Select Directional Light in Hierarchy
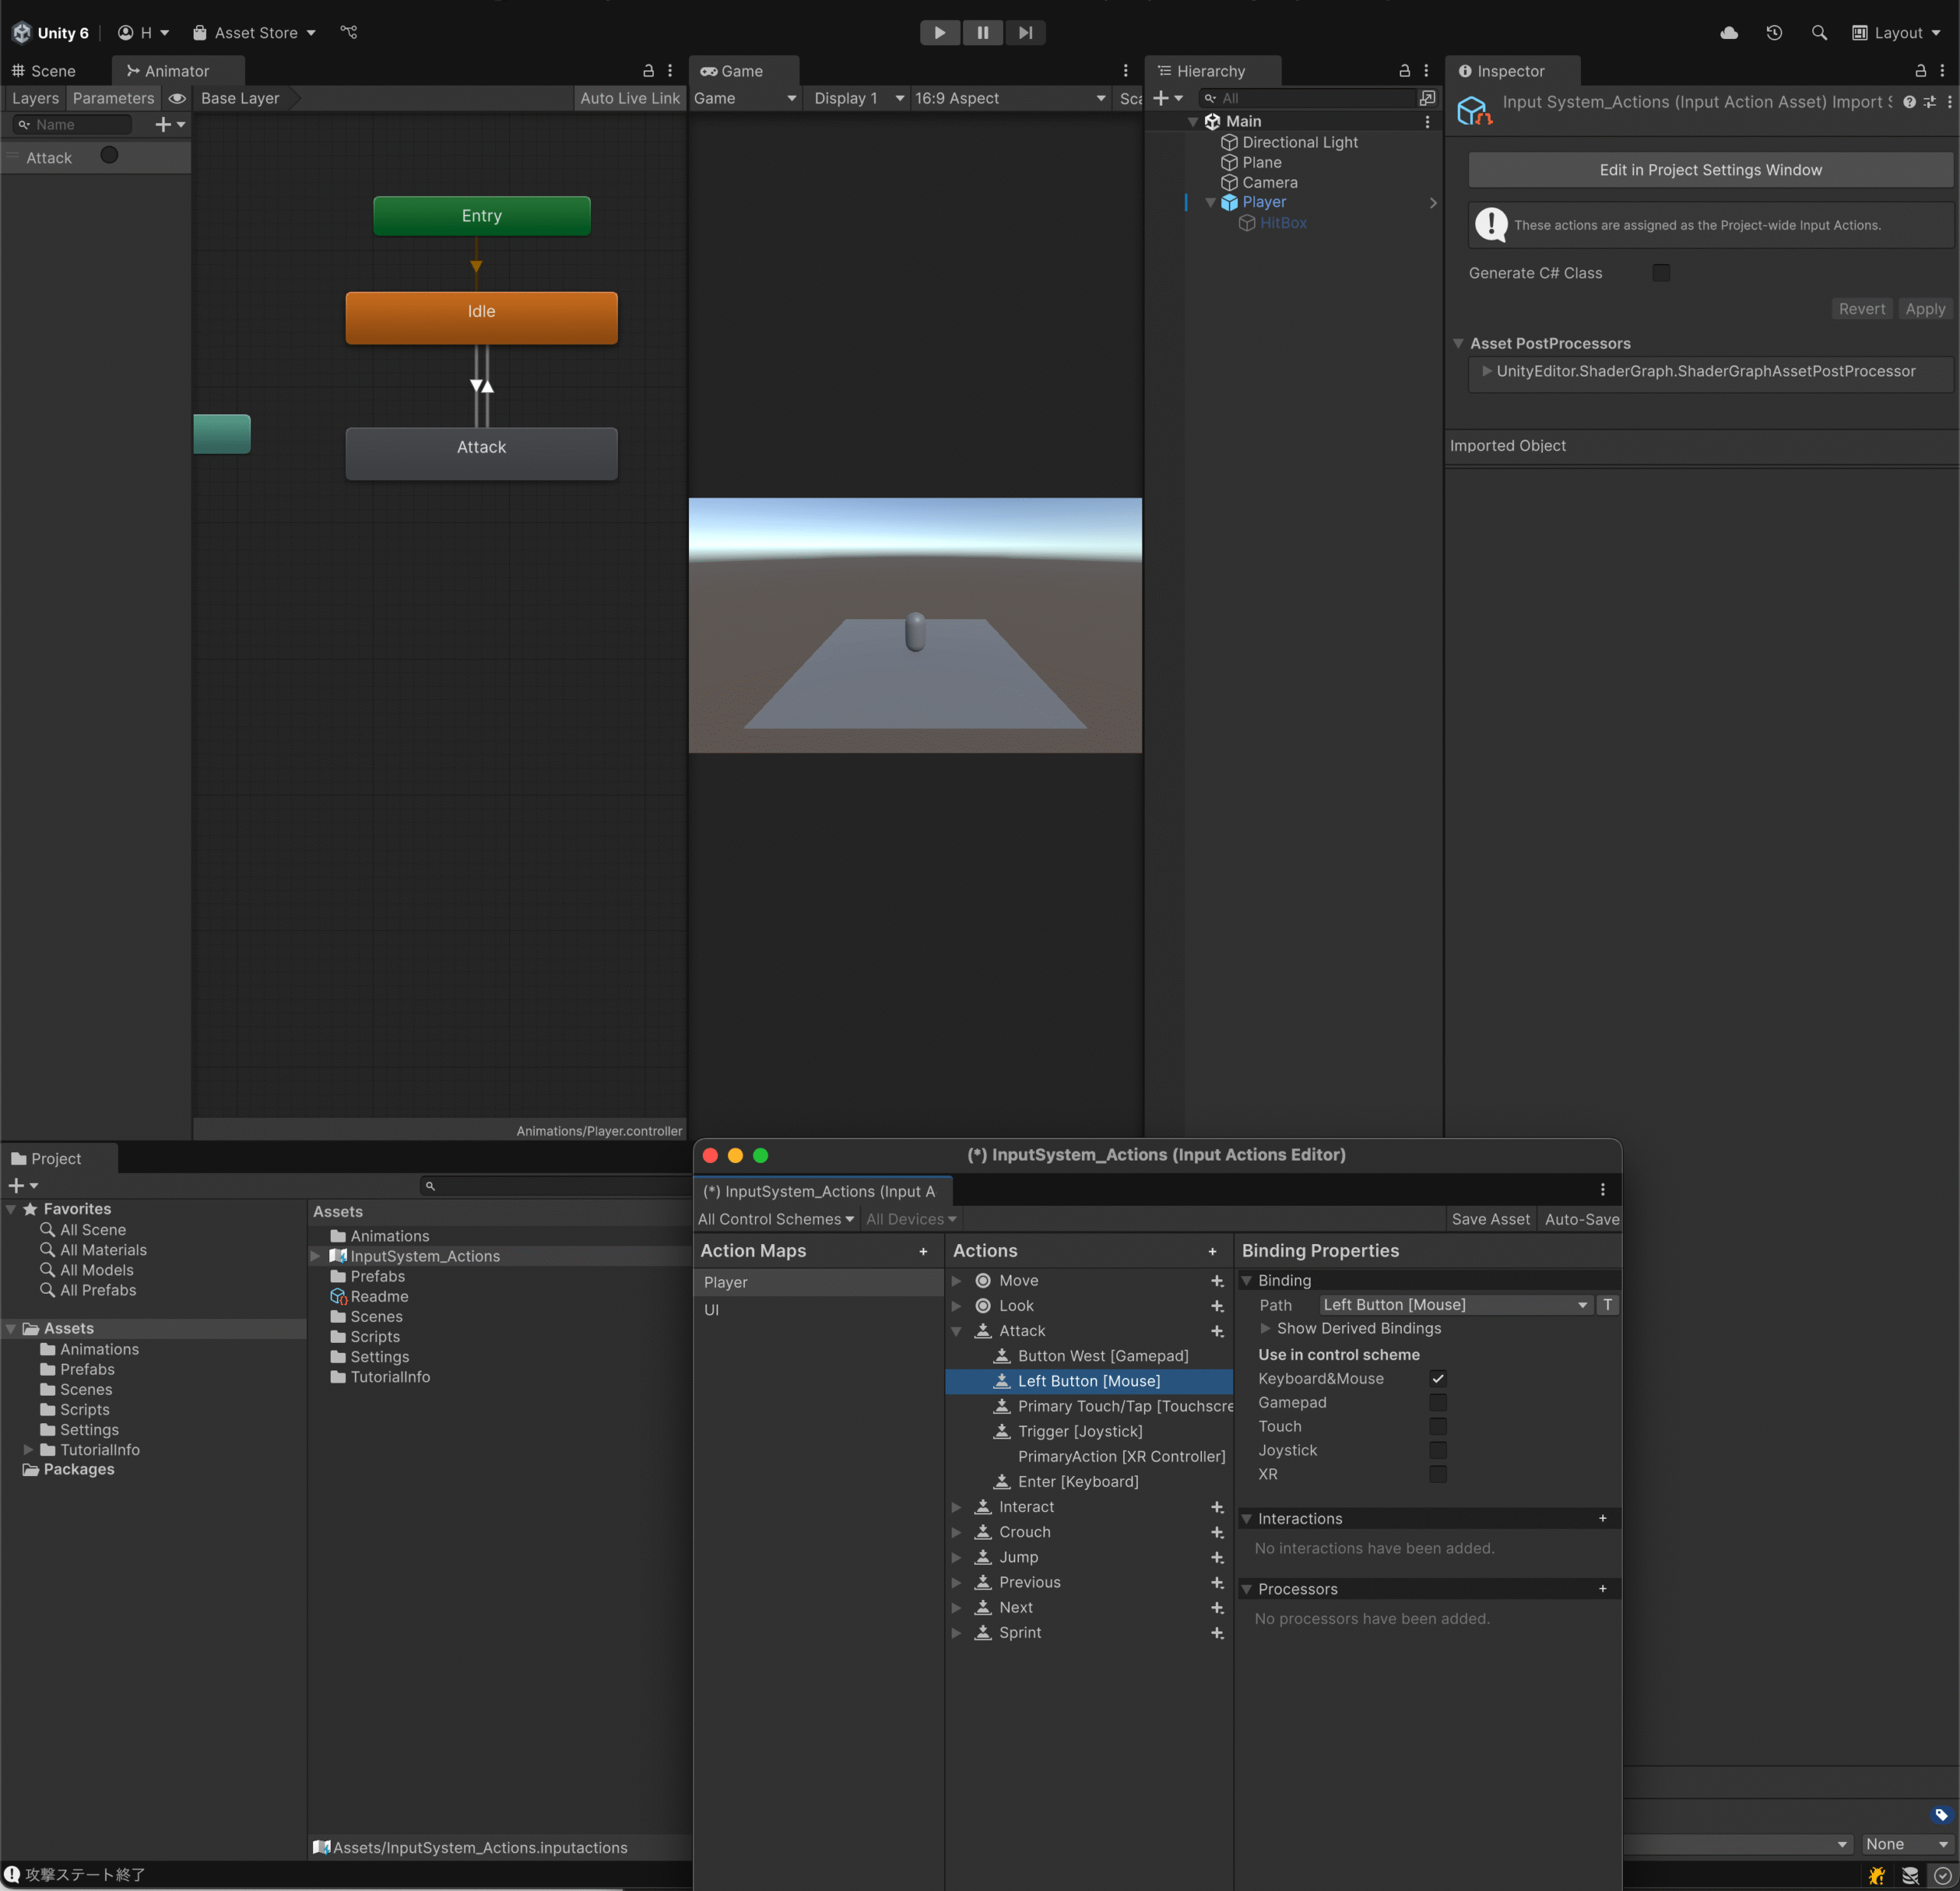 click(x=1299, y=142)
